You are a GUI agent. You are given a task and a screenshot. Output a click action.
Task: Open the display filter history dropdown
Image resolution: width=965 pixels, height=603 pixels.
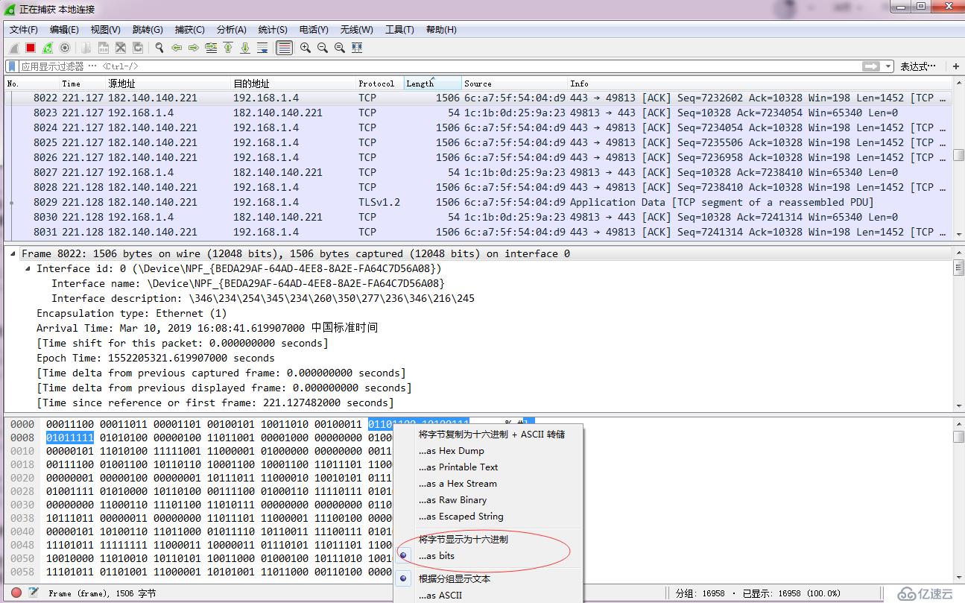(888, 66)
